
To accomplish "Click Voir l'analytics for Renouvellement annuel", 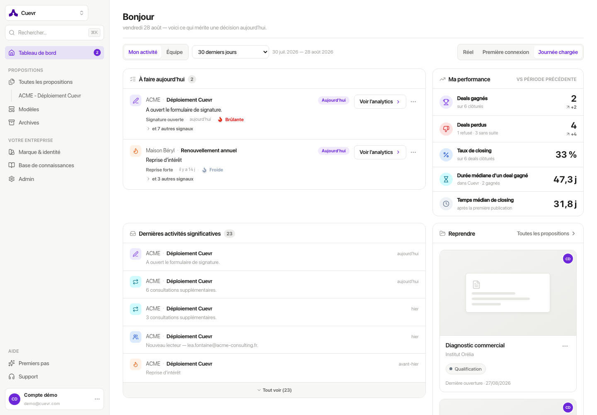I will (380, 152).
